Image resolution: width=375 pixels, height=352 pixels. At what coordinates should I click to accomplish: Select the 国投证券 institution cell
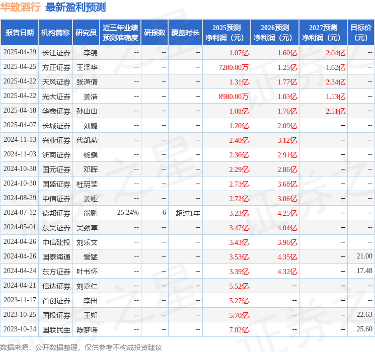(x=56, y=315)
